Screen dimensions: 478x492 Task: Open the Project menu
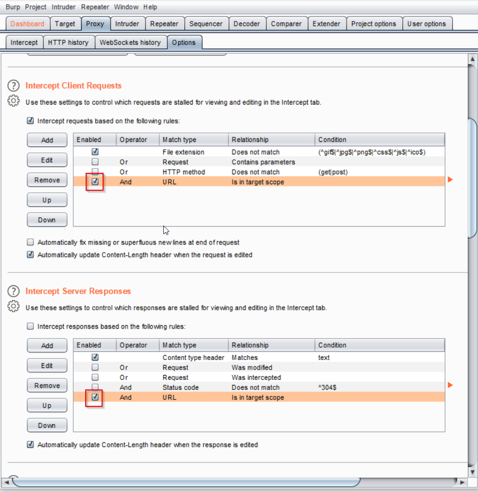(x=35, y=7)
